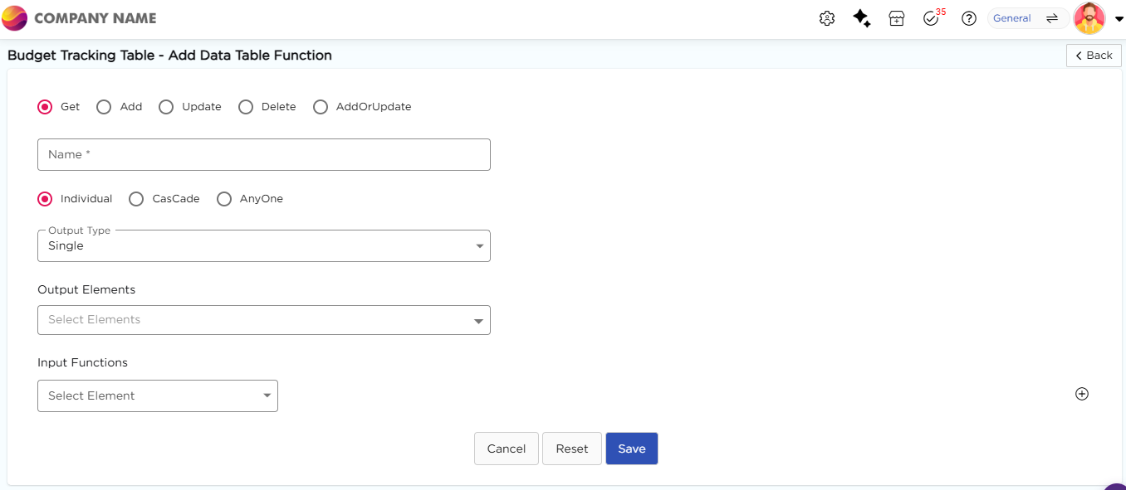Click the help question mark icon
1126x490 pixels.
pyautogui.click(x=968, y=18)
